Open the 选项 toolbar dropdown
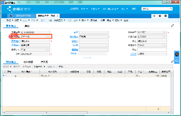Screen dimensions: 181x116 click(x=121, y=20)
